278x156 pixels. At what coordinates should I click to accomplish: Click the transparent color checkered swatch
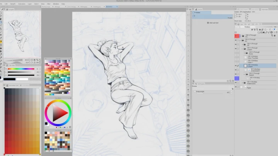coord(35,79)
